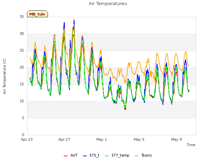216x162 pixels.
Task: Click the blue li75_t legend color marker
Action: point(85,156)
